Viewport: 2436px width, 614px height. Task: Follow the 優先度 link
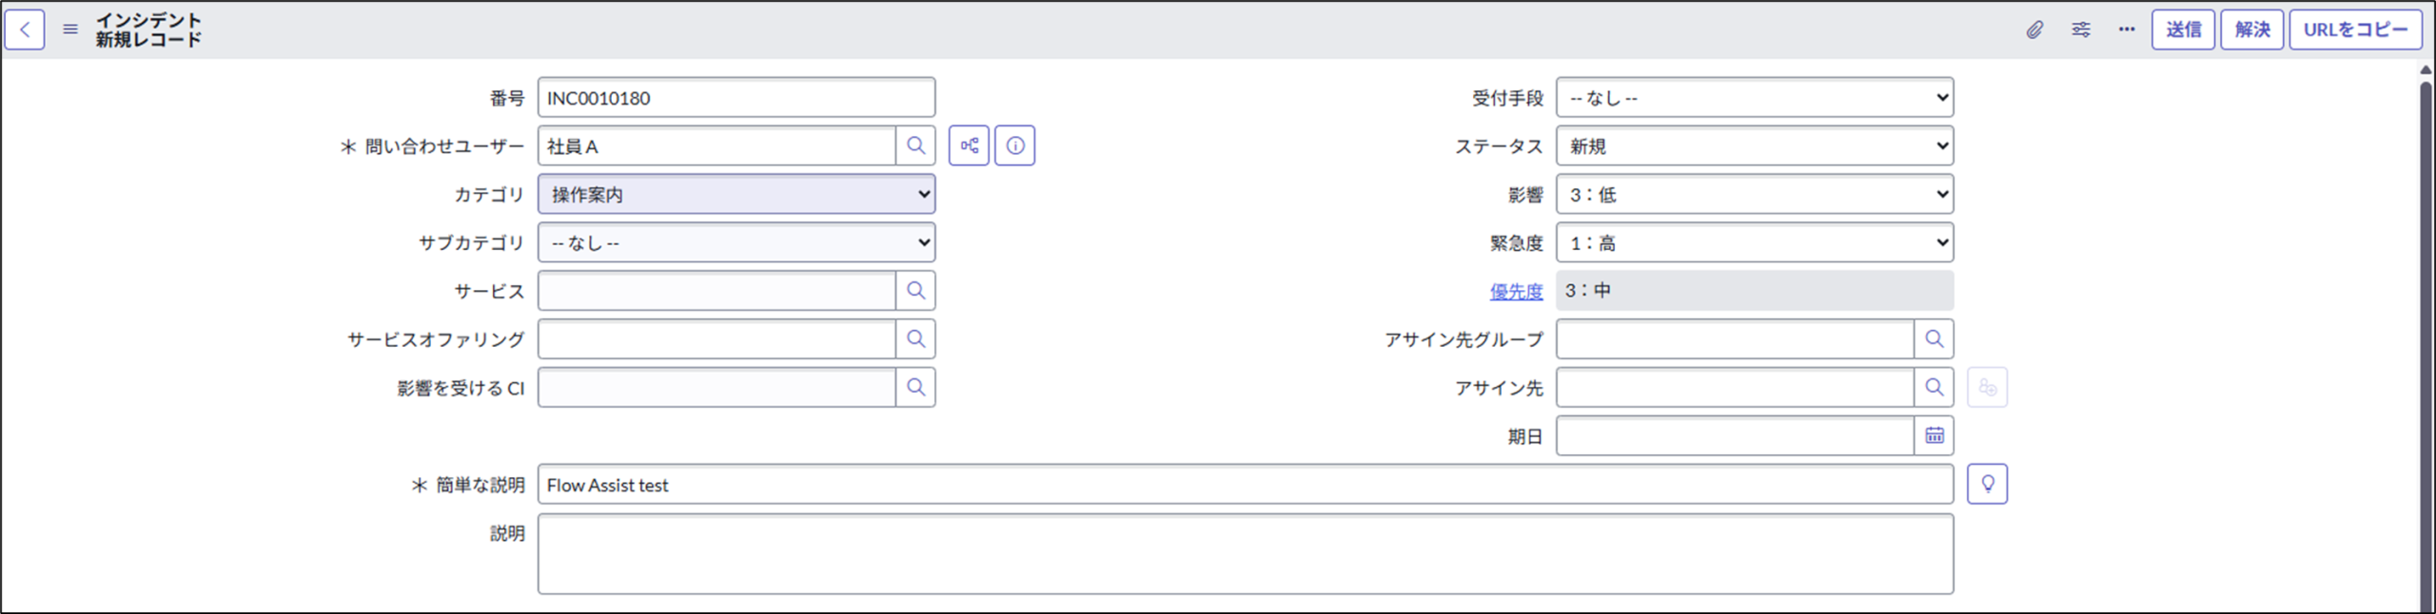[x=1516, y=292]
